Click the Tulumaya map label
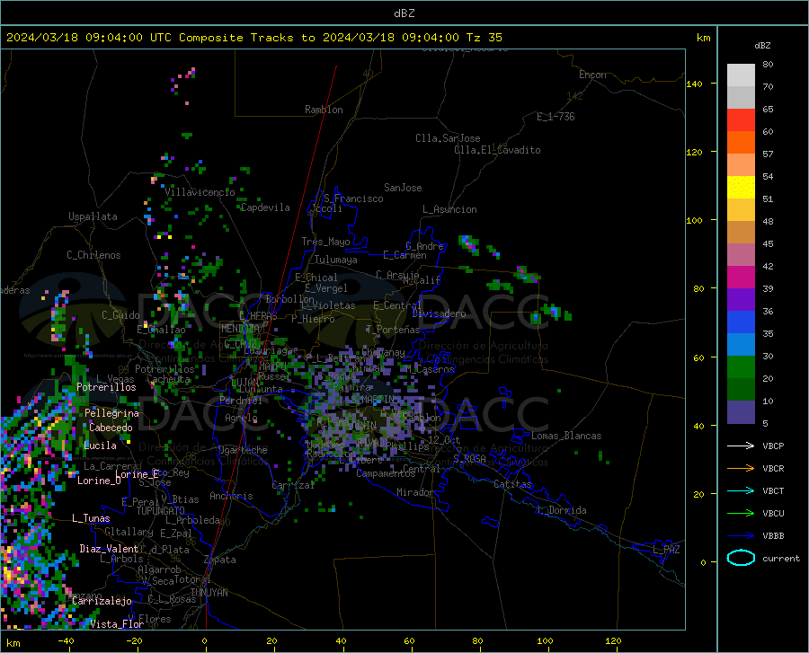809x653 pixels. [335, 260]
